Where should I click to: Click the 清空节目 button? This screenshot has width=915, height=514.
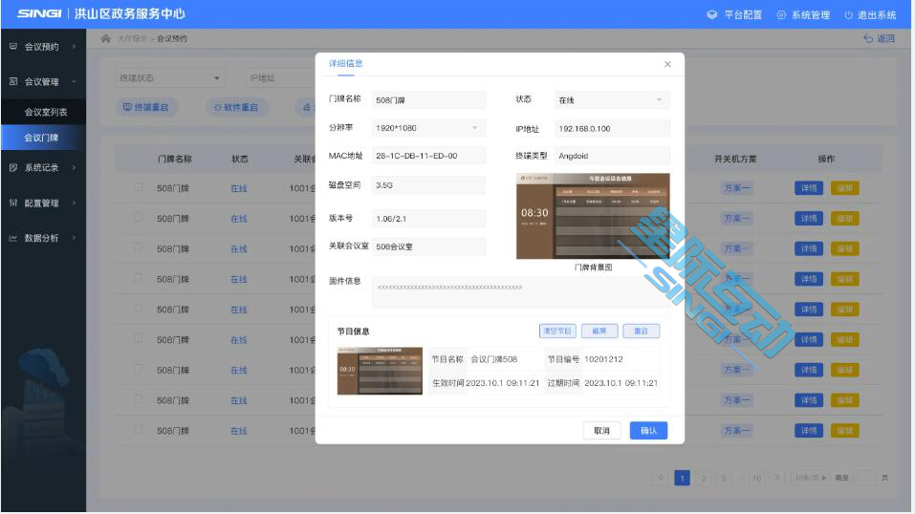click(x=556, y=331)
